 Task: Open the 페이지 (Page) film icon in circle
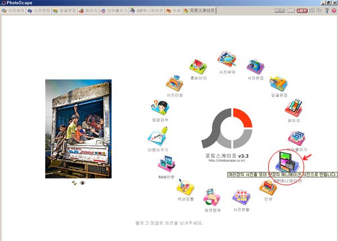coord(294,108)
